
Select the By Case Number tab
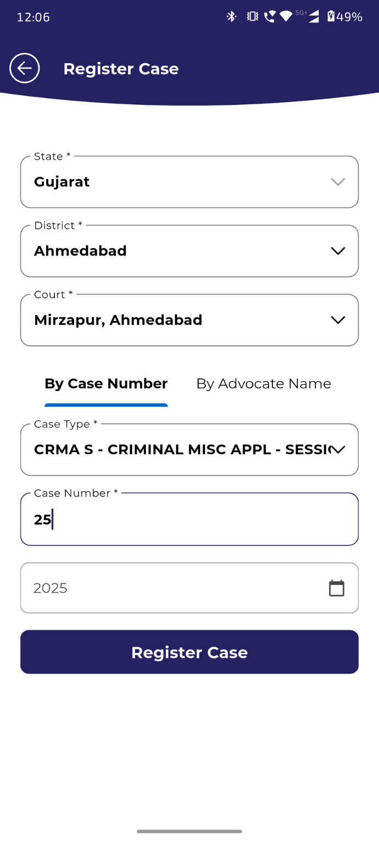(x=106, y=384)
